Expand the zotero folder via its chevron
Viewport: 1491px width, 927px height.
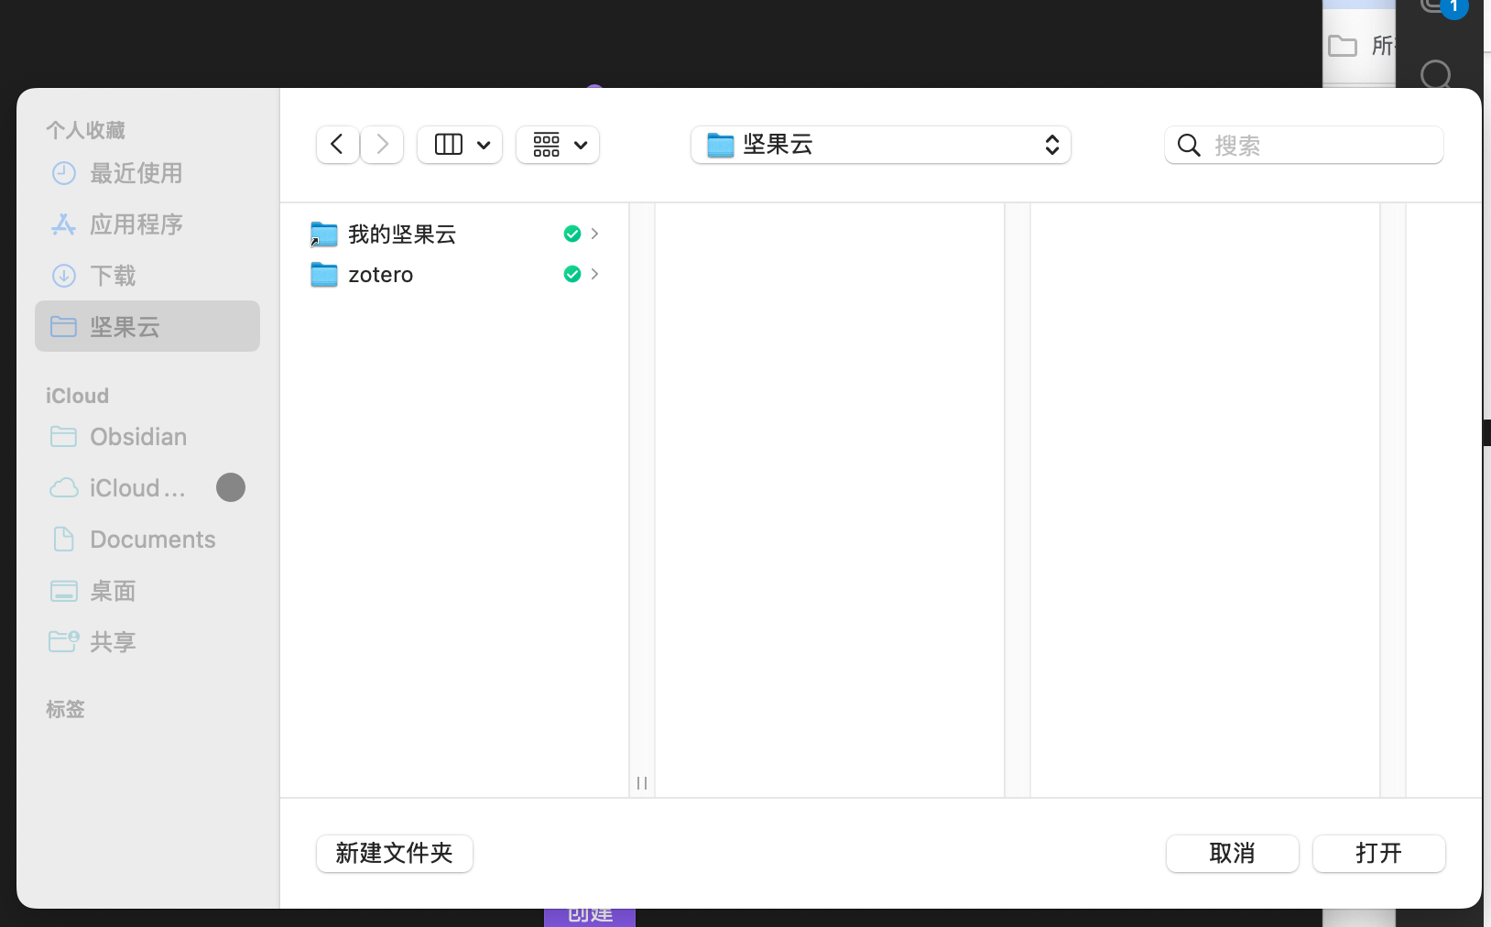594,274
